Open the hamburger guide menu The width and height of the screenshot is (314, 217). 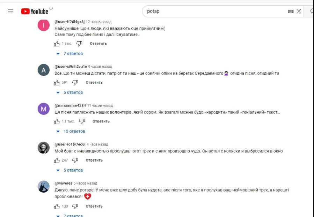[10, 11]
